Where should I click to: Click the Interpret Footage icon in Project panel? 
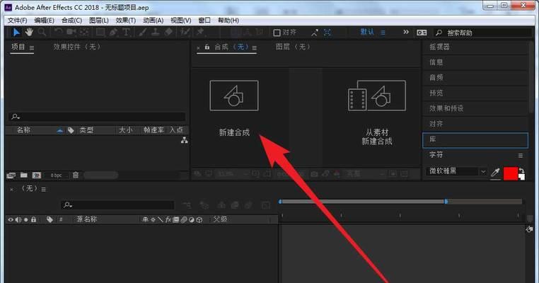click(x=11, y=175)
